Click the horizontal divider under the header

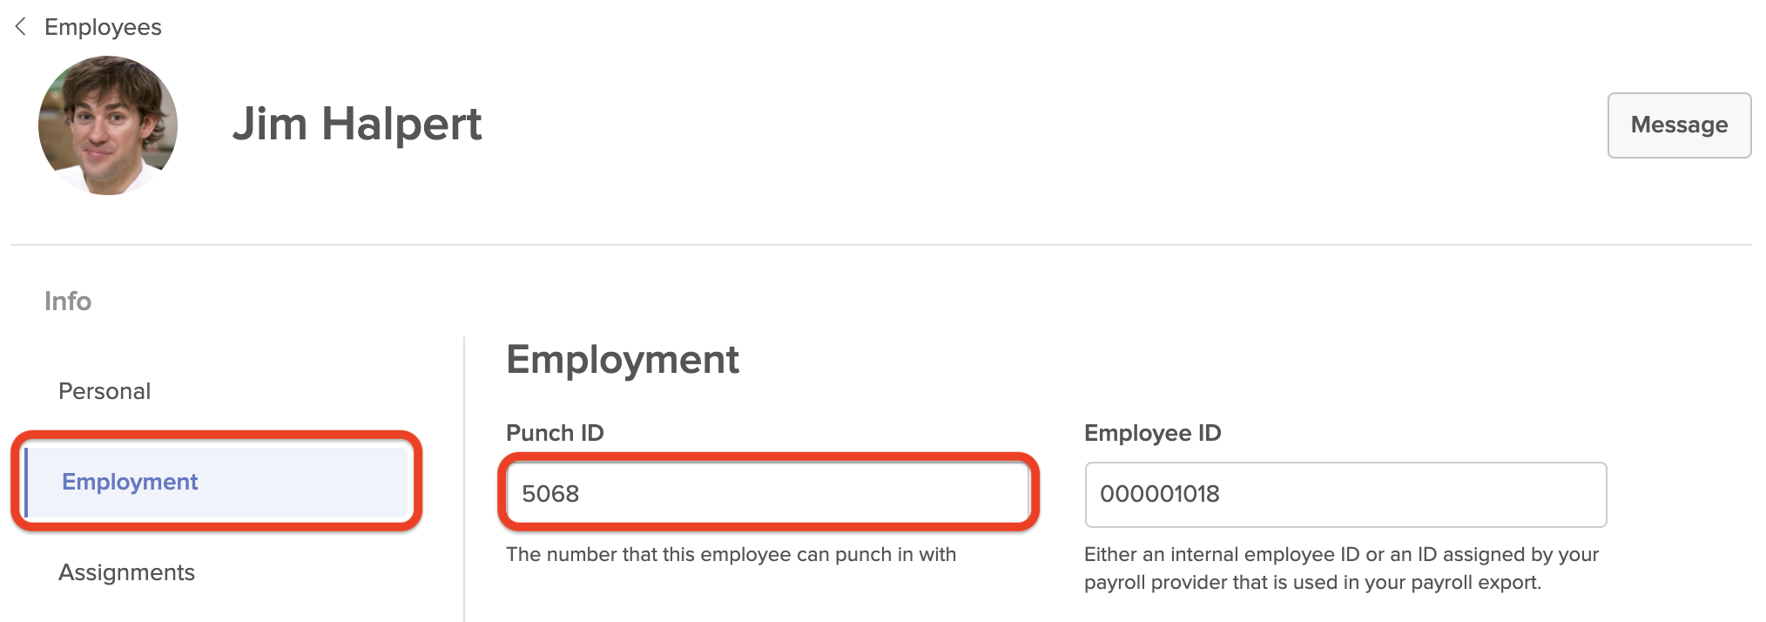880,245
